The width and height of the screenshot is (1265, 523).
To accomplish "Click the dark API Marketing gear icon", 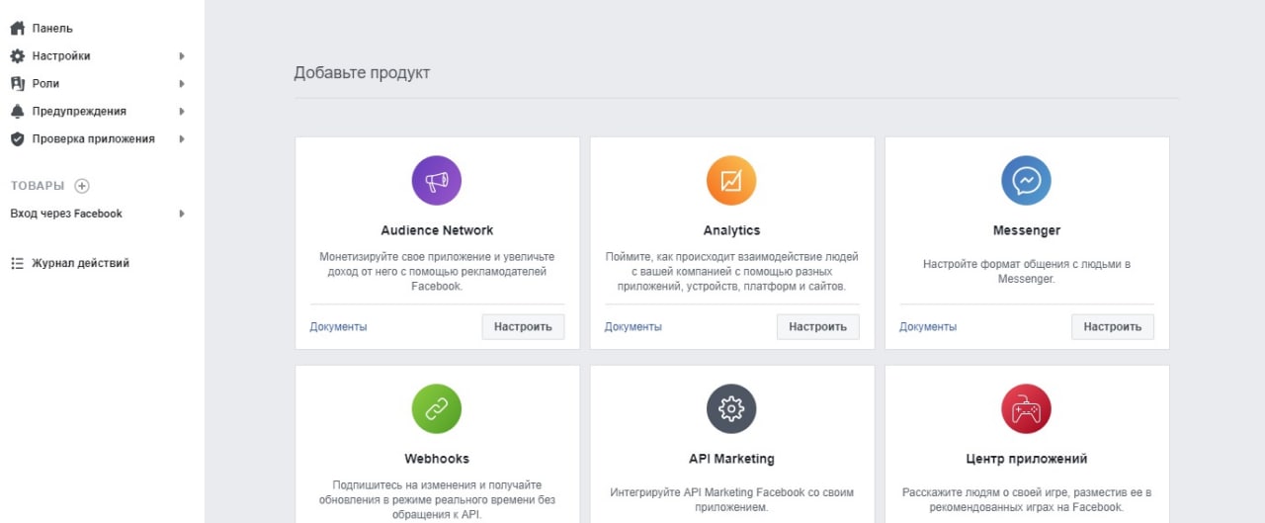I will [x=731, y=409].
